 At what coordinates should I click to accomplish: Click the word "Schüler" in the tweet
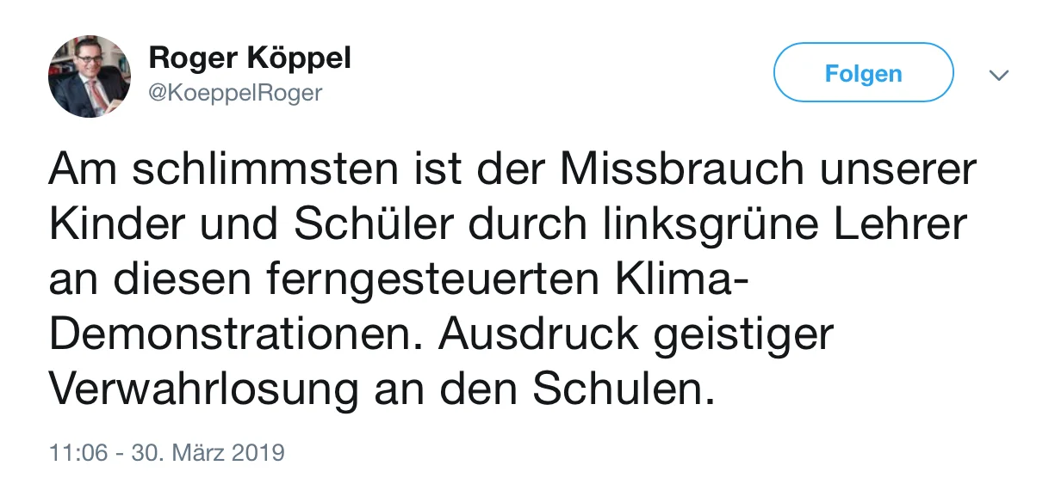[x=372, y=225]
